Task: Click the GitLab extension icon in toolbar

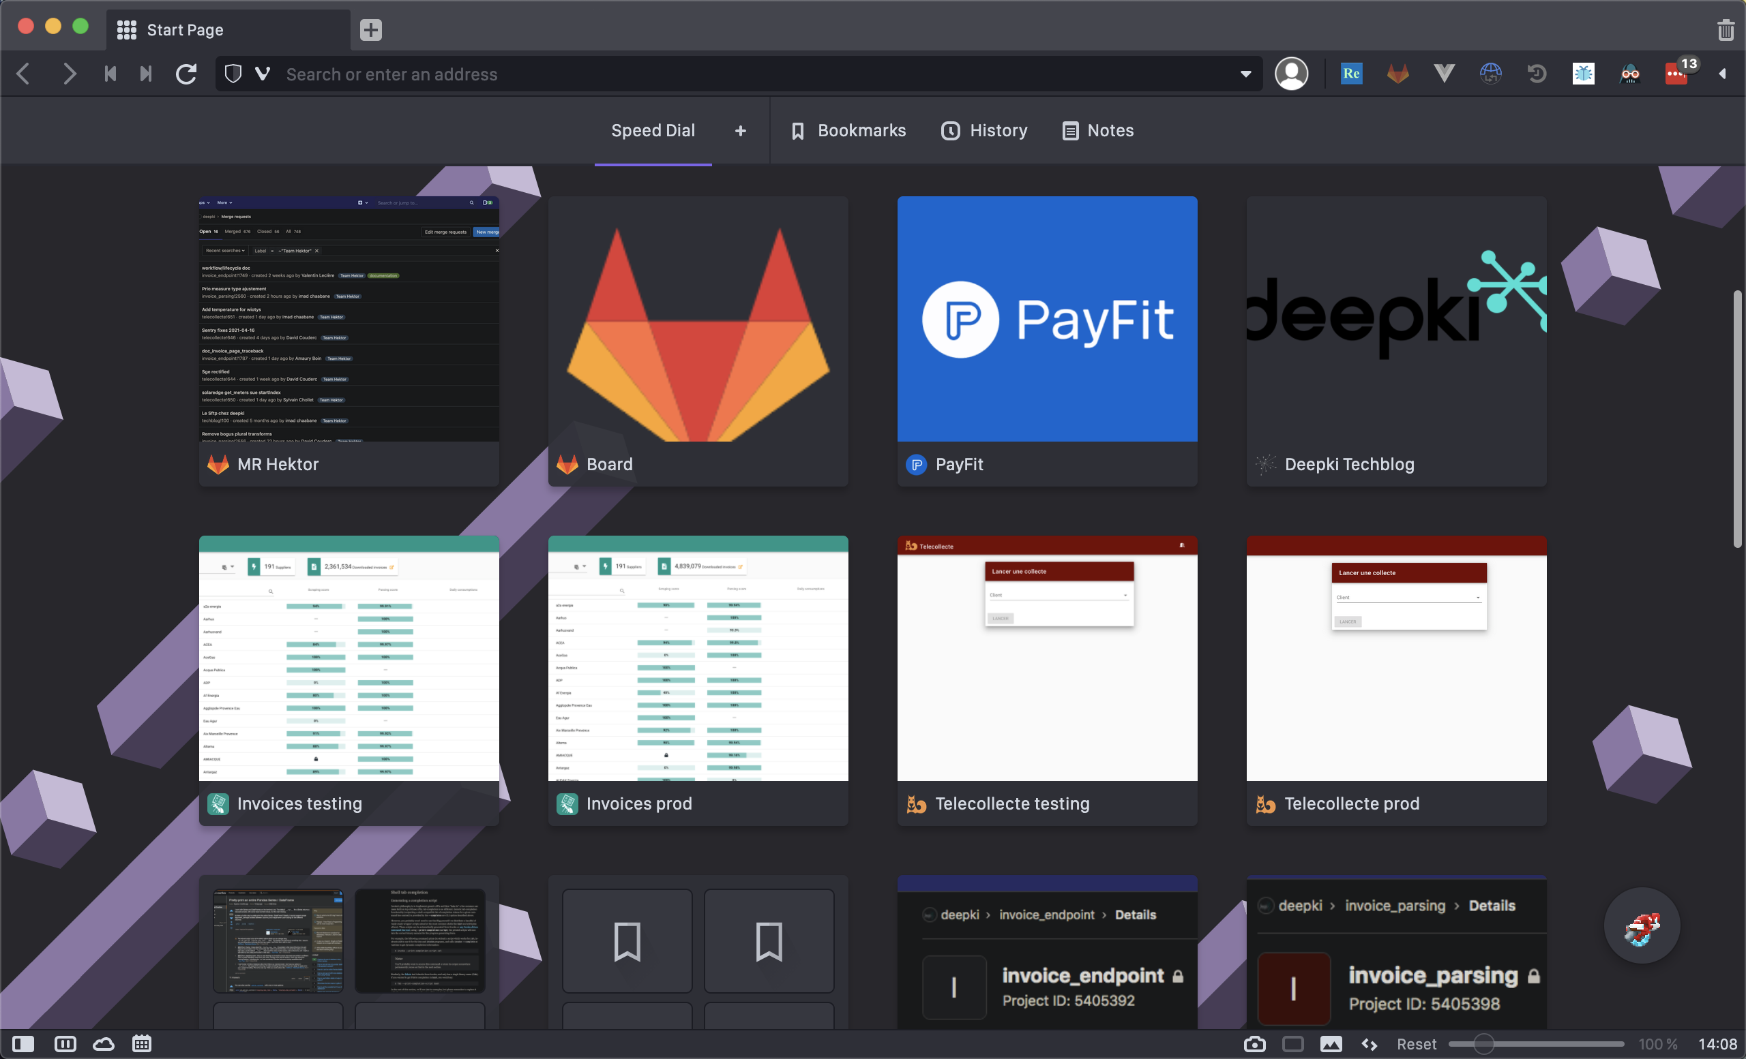Action: [1397, 74]
